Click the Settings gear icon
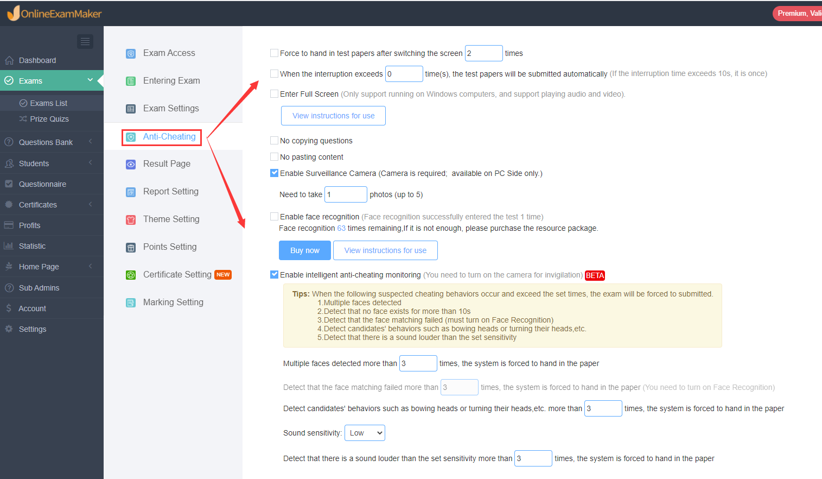Screen dimensions: 822x479 [x=9, y=329]
